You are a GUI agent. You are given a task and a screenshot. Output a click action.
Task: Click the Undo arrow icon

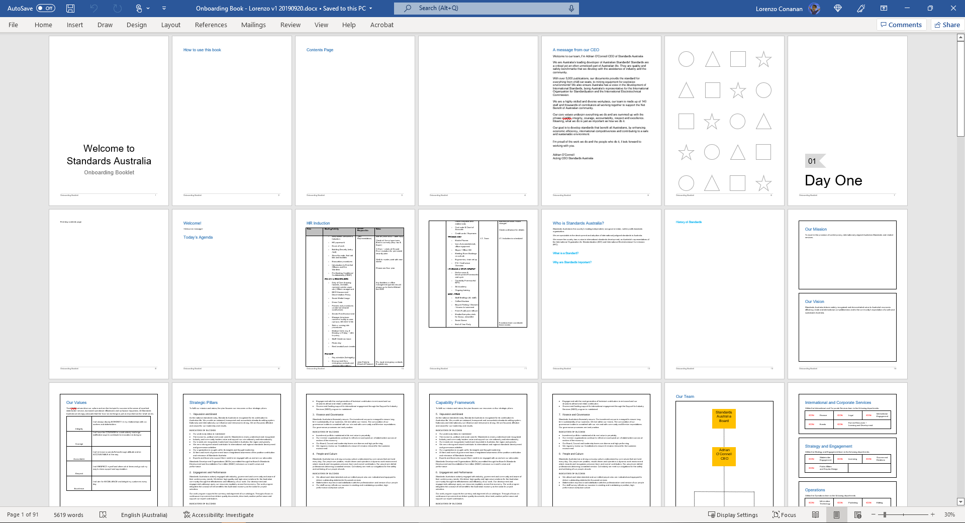(94, 8)
